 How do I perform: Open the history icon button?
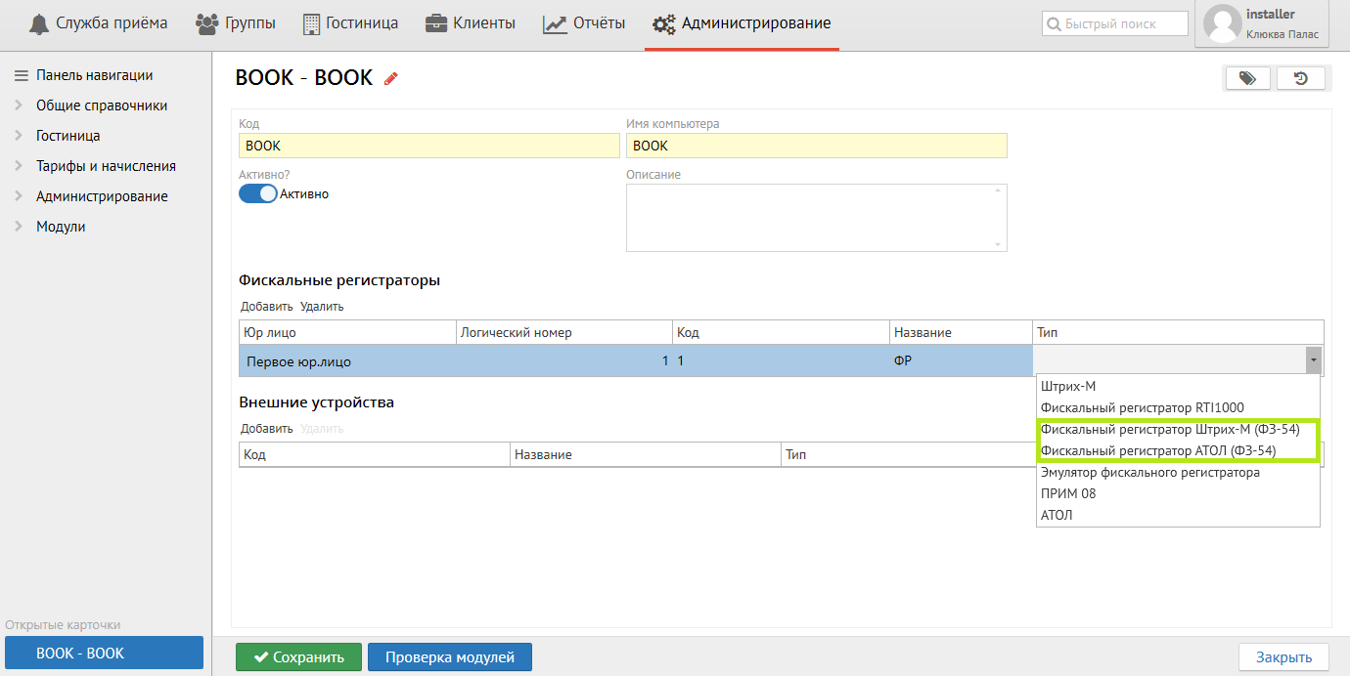tap(1300, 79)
